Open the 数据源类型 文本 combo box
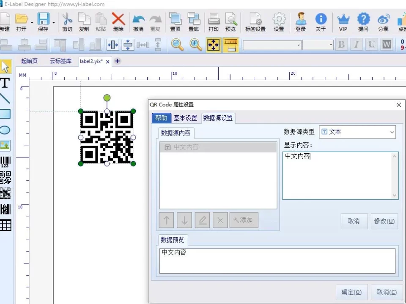The height and width of the screenshot is (304, 406). [357, 132]
